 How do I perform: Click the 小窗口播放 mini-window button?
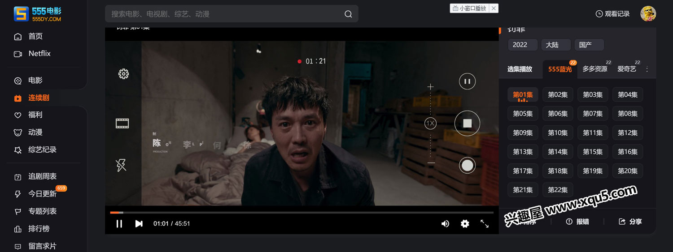[469, 8]
